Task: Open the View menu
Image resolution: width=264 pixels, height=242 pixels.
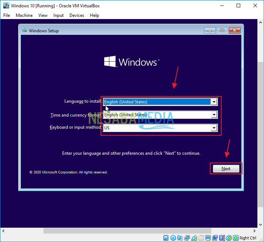Action: click(43, 15)
